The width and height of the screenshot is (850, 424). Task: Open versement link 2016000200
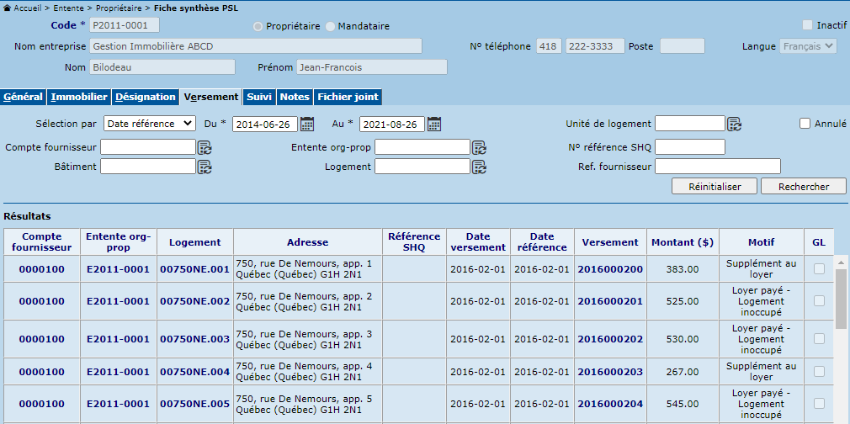[x=609, y=269]
